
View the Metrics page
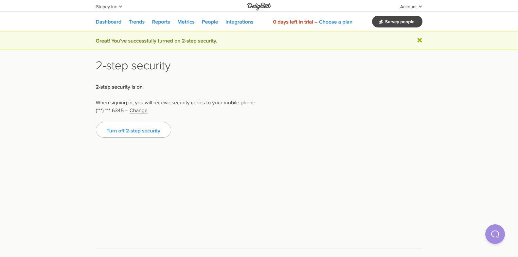tap(186, 22)
